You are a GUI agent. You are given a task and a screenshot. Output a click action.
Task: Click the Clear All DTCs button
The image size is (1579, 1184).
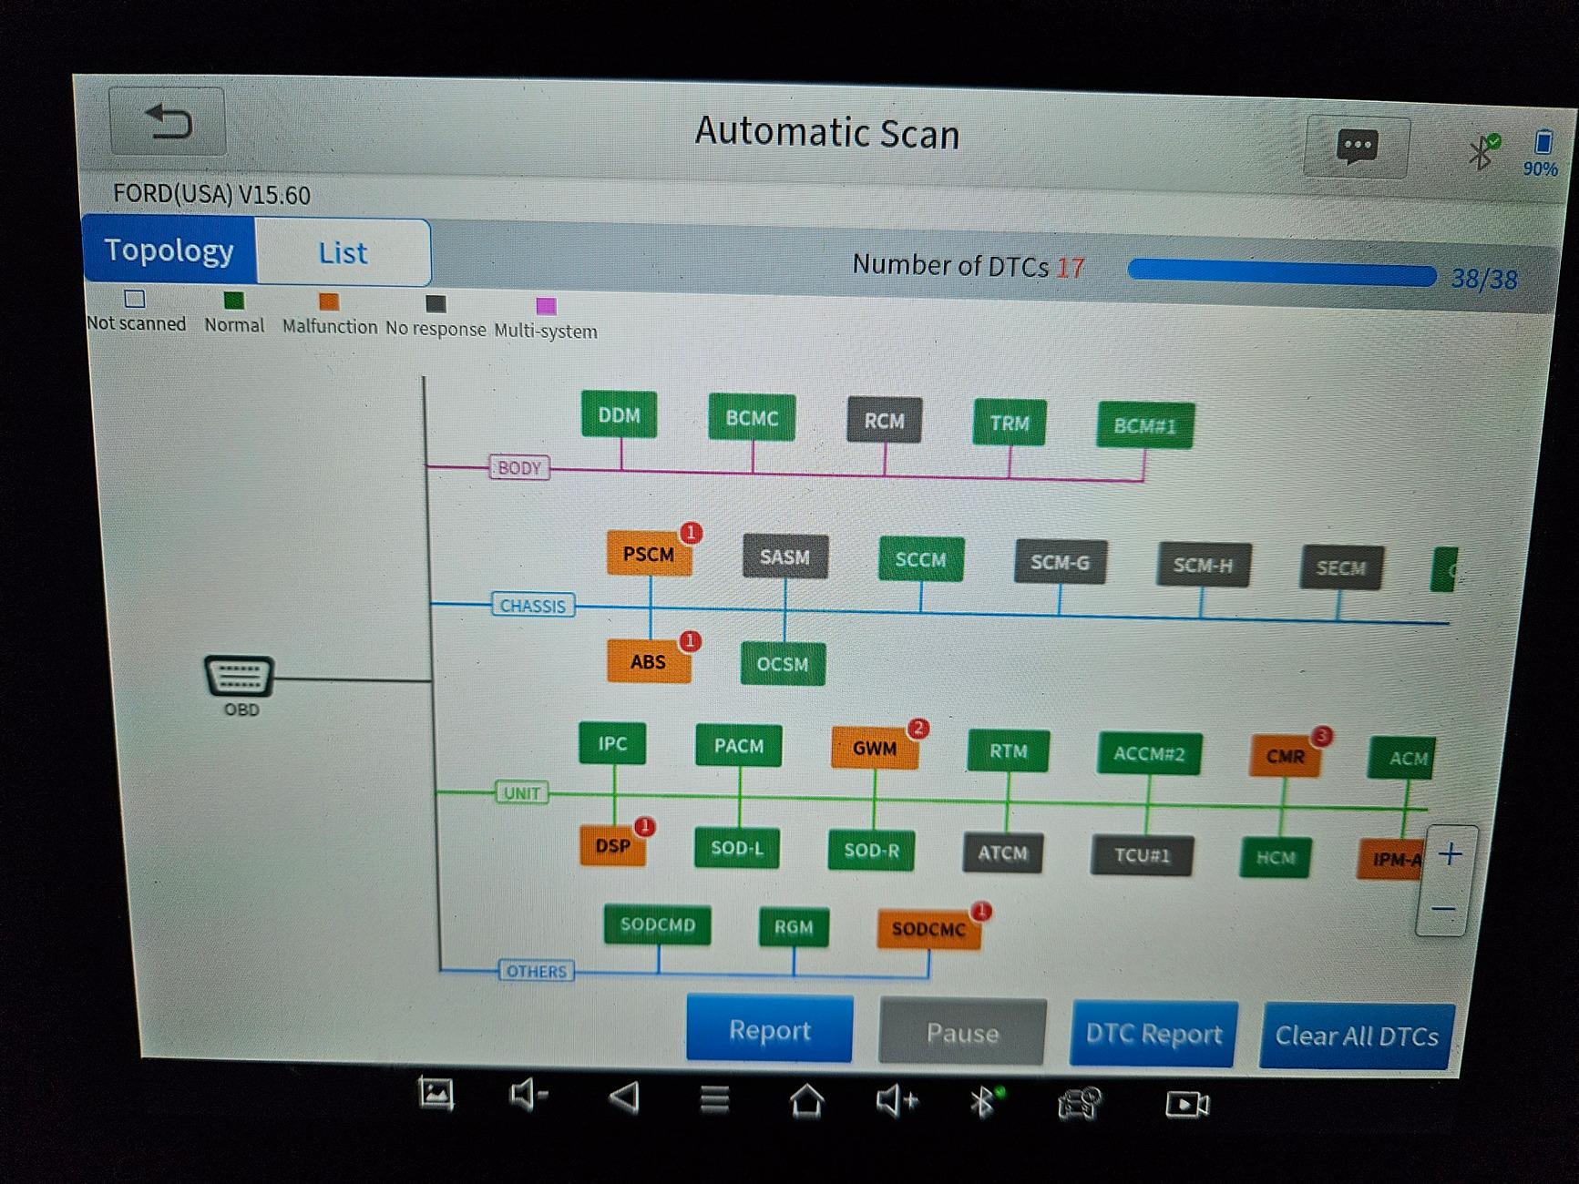point(1356,1036)
